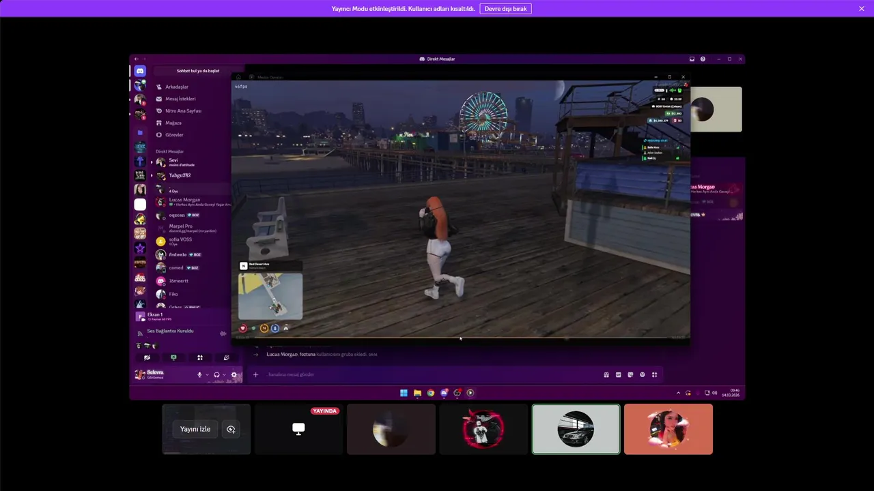
Task: Open File Explorer in streamed taskbar
Action: point(417,393)
